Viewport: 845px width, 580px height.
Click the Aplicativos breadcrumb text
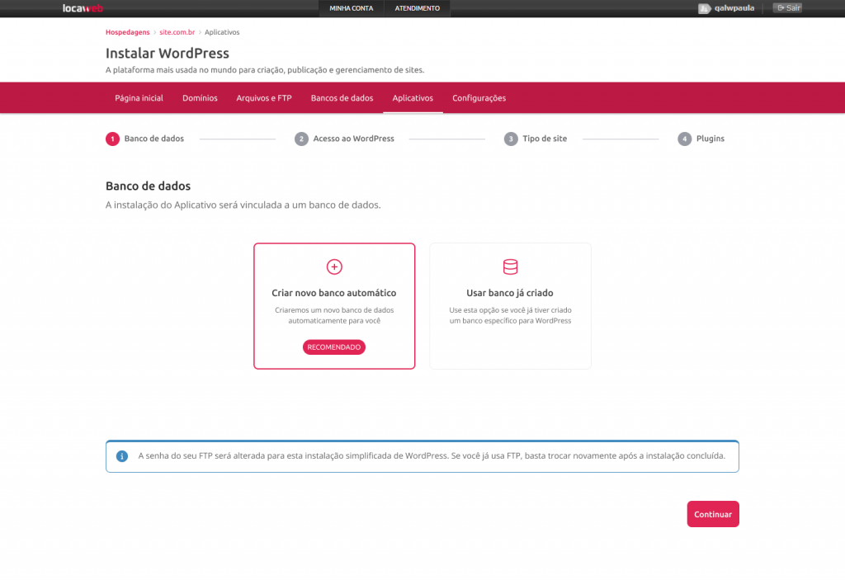coord(222,32)
